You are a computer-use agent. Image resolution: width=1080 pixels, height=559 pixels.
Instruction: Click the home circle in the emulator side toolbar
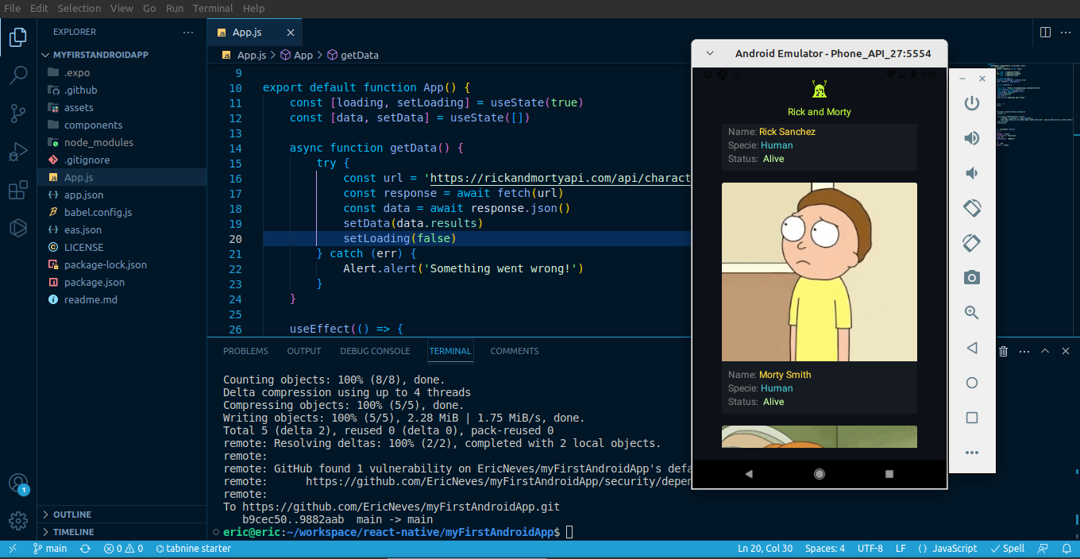(x=971, y=383)
